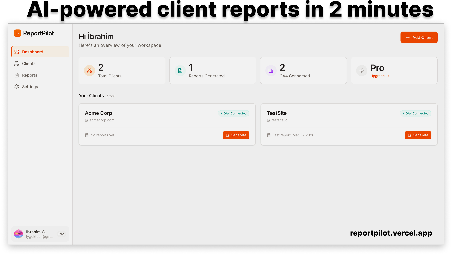Click the external link icon beside acmecorp.com
This screenshot has width=452, height=255.
pyautogui.click(x=86, y=120)
